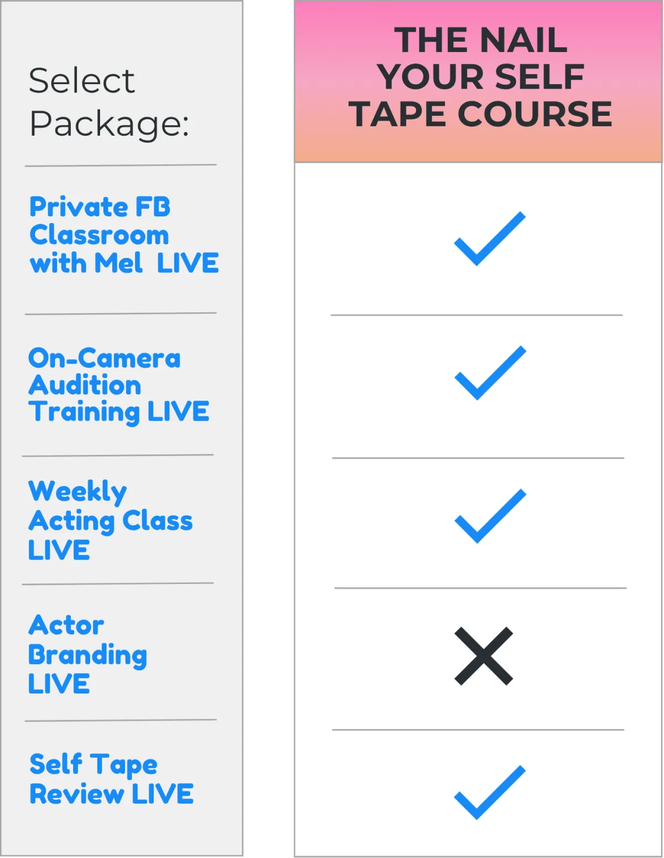
Task: Click the checkmark for Private FB Classroom
Action: [x=490, y=238]
